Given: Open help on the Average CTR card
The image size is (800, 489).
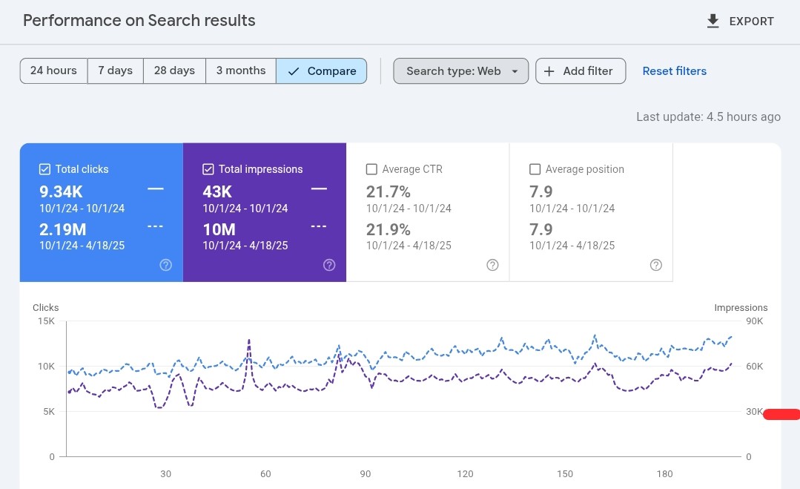Looking at the screenshot, I should (x=492, y=264).
